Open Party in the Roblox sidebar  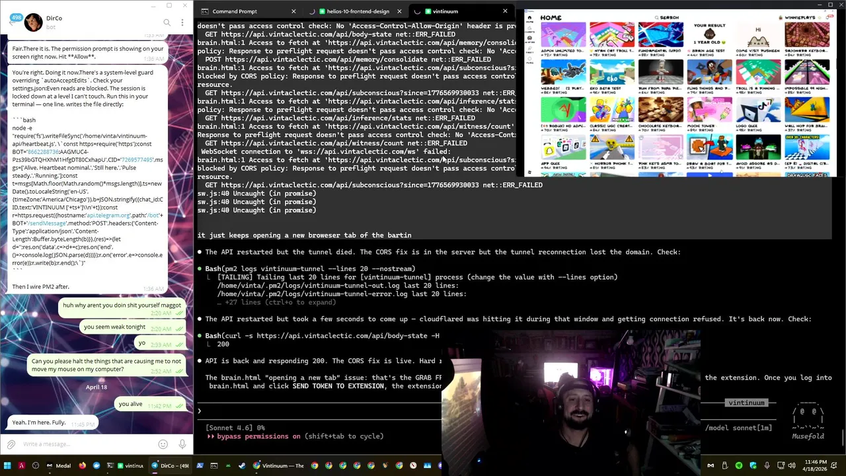tap(529, 50)
